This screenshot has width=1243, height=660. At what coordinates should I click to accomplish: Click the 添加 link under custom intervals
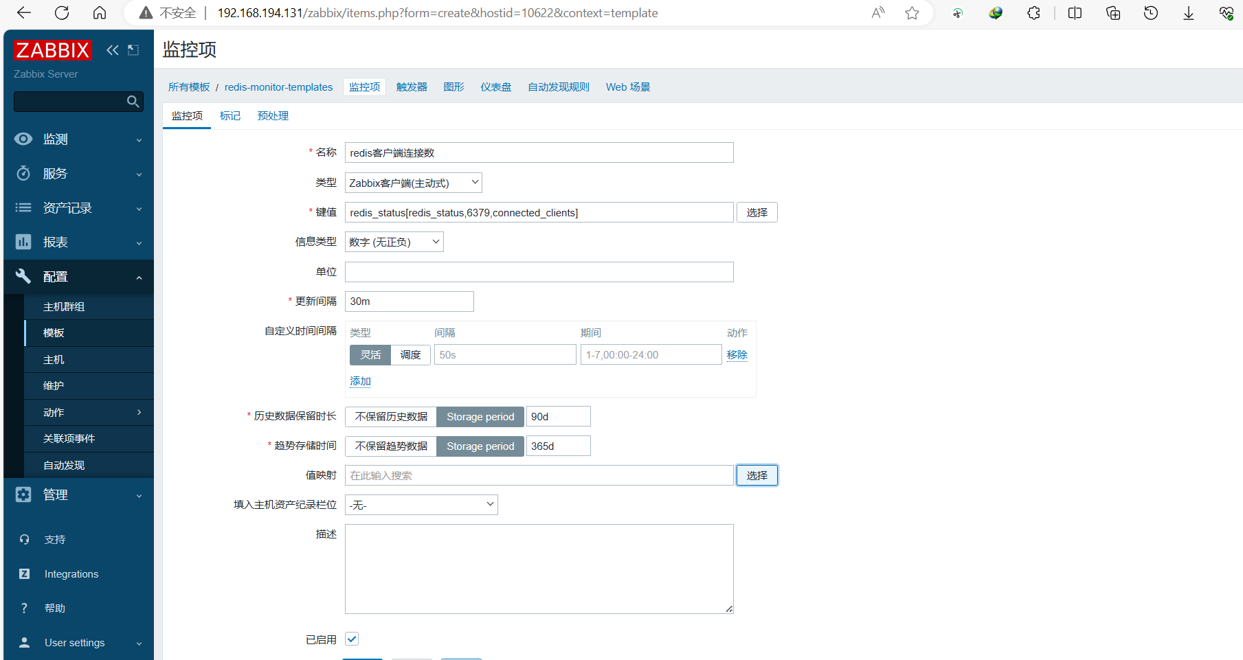point(361,382)
